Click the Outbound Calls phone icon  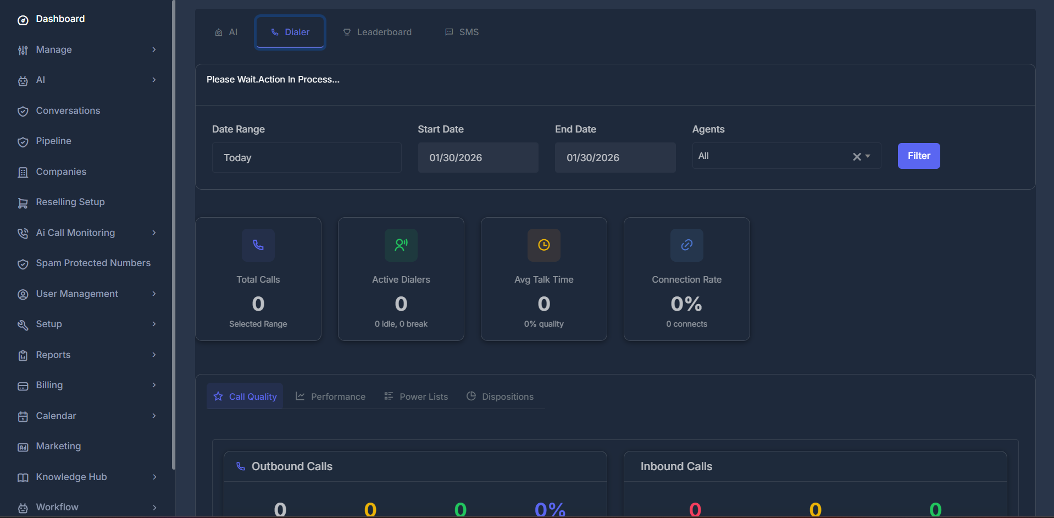tap(240, 466)
